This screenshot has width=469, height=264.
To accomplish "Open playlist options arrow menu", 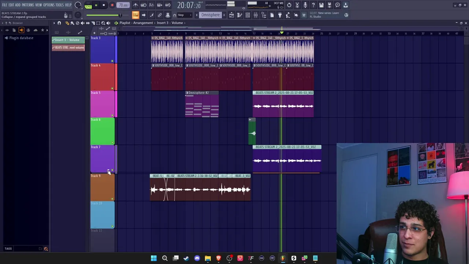I will click(54, 23).
